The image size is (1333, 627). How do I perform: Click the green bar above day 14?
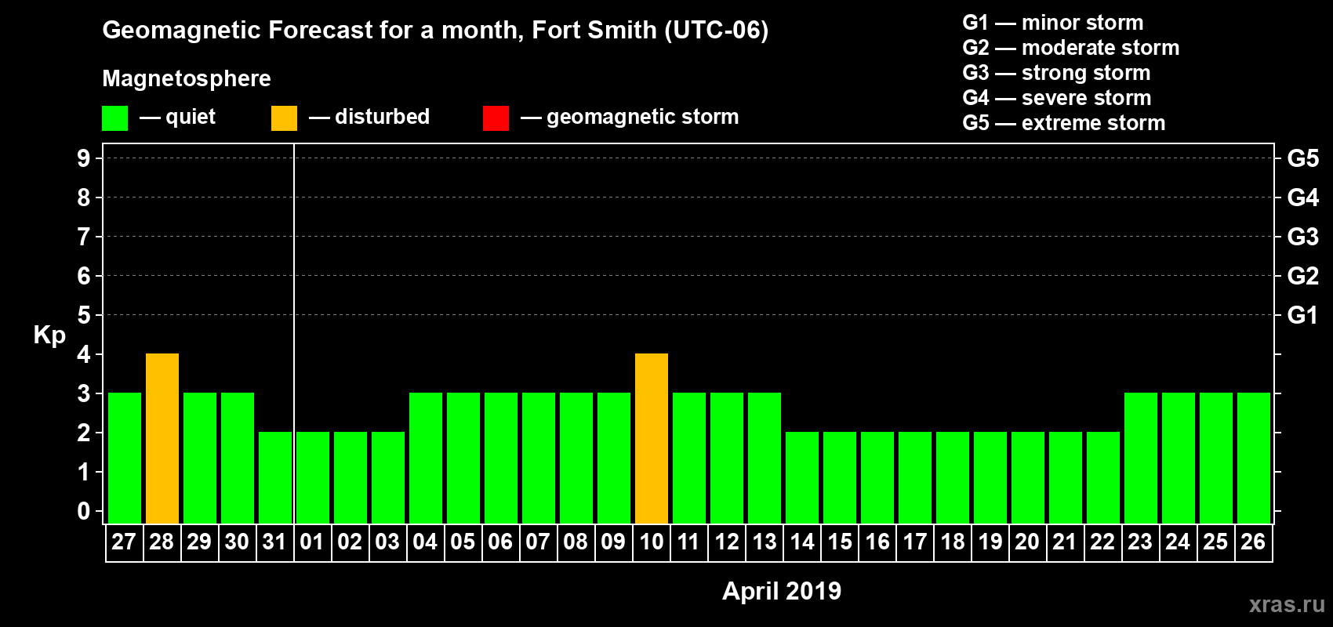click(802, 478)
